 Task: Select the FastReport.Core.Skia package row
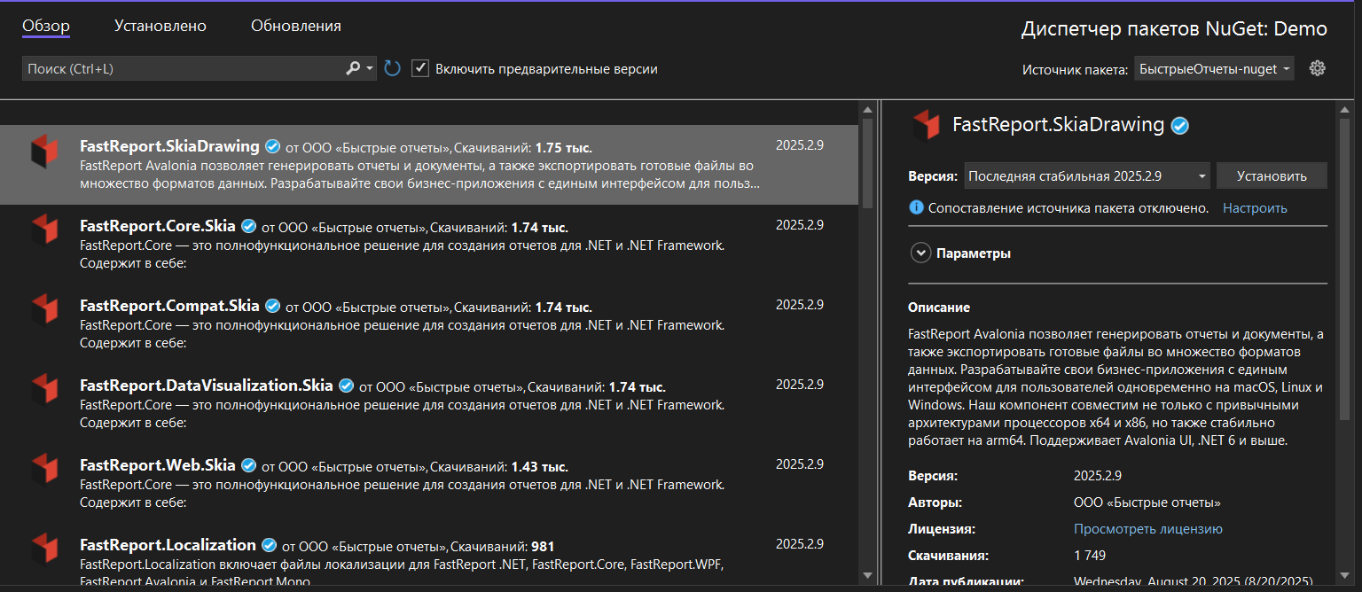[429, 245]
